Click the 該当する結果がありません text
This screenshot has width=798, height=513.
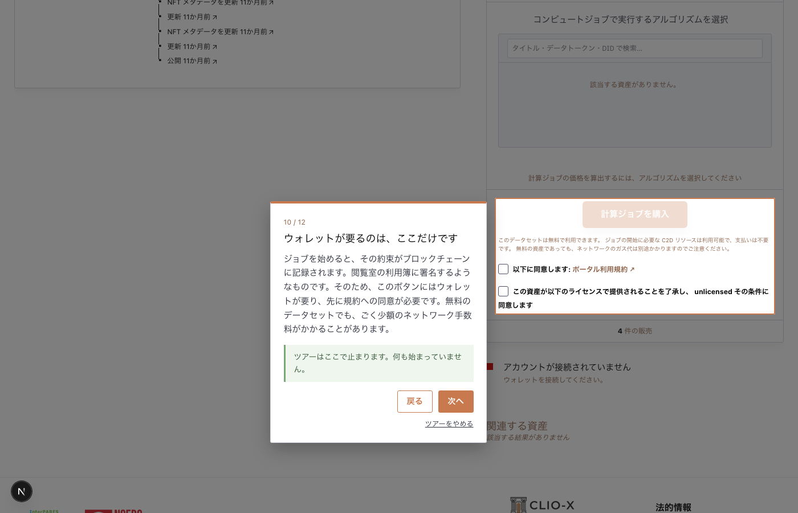tap(528, 437)
